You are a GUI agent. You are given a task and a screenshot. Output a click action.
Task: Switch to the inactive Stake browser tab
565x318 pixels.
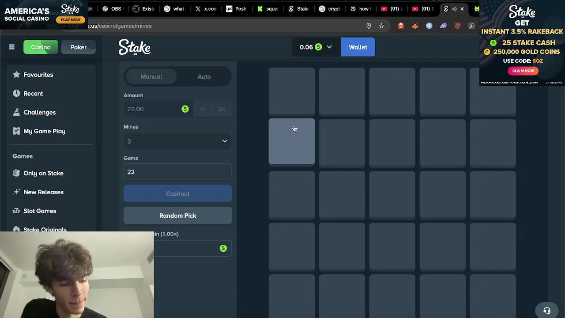pos(299,9)
